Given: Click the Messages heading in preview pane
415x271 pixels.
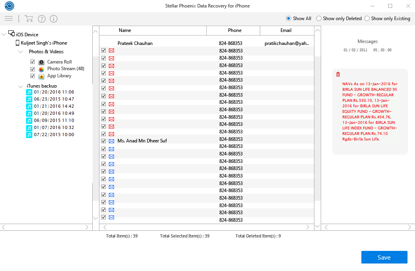Looking at the screenshot, I should pyautogui.click(x=368, y=41).
